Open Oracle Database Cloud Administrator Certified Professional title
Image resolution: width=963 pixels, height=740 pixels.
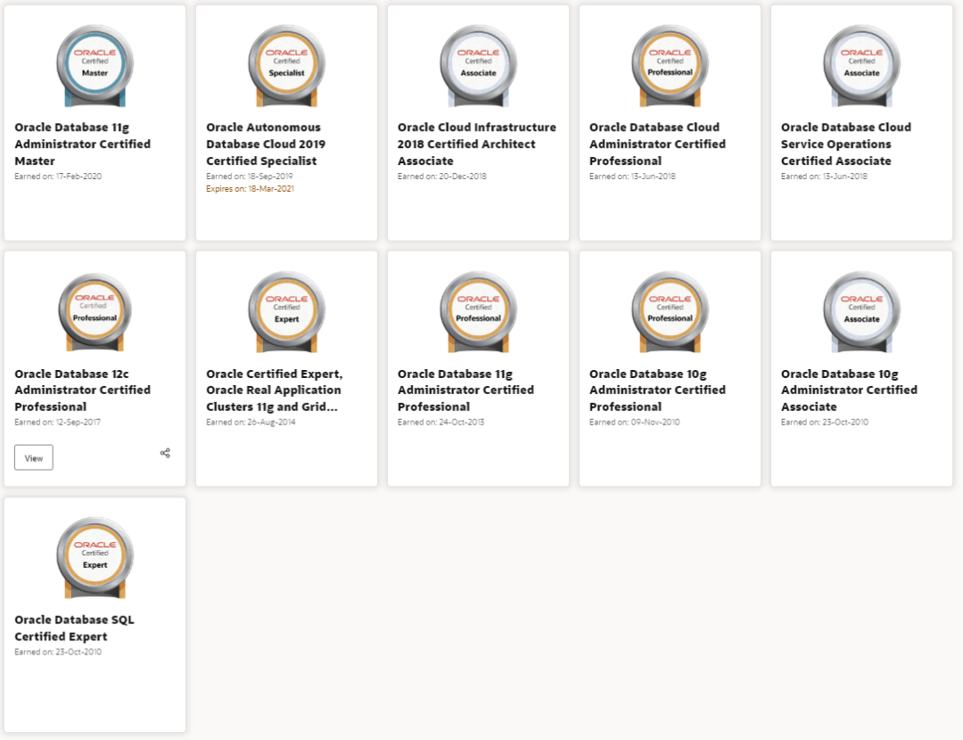point(657,144)
